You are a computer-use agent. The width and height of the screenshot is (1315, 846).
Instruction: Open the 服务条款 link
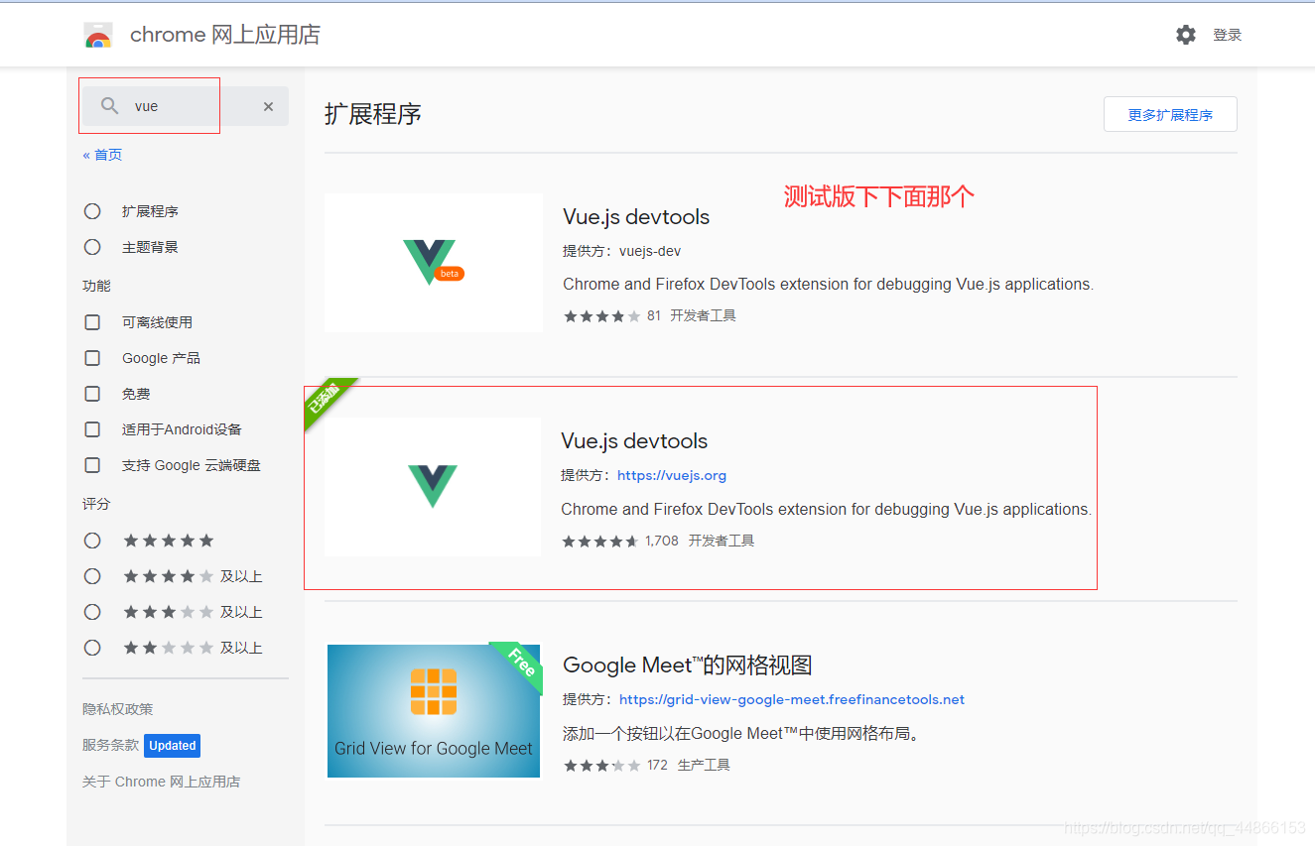coord(110,745)
